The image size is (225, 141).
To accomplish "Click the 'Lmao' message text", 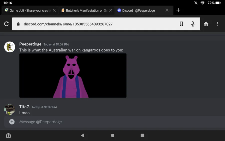I will pos(24,113).
